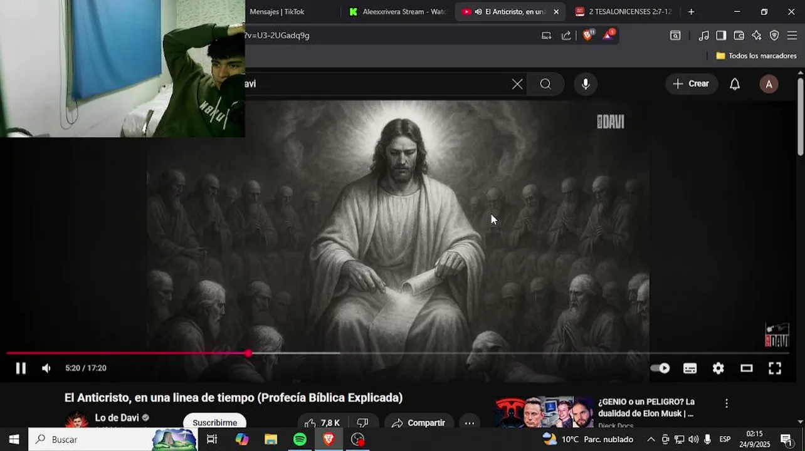Open the Todos los marcadores folder
Viewport: 805px width, 451px height.
(756, 56)
